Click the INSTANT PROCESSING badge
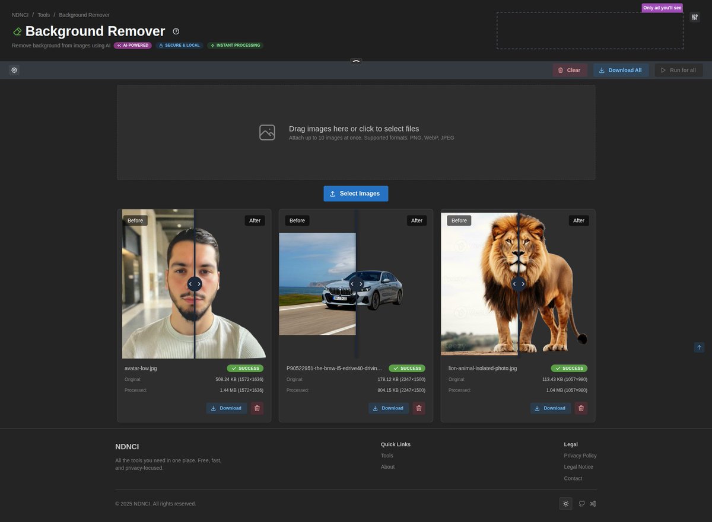The image size is (712, 522). pyautogui.click(x=235, y=45)
